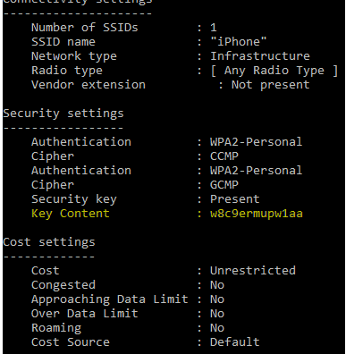Click the "Cost" label beside Unrestricted
Viewport: 346px width, 354px height.
[x=46, y=271]
